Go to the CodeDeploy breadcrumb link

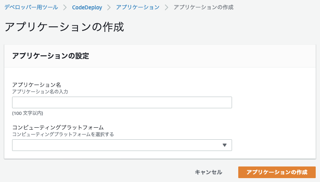(87, 7)
